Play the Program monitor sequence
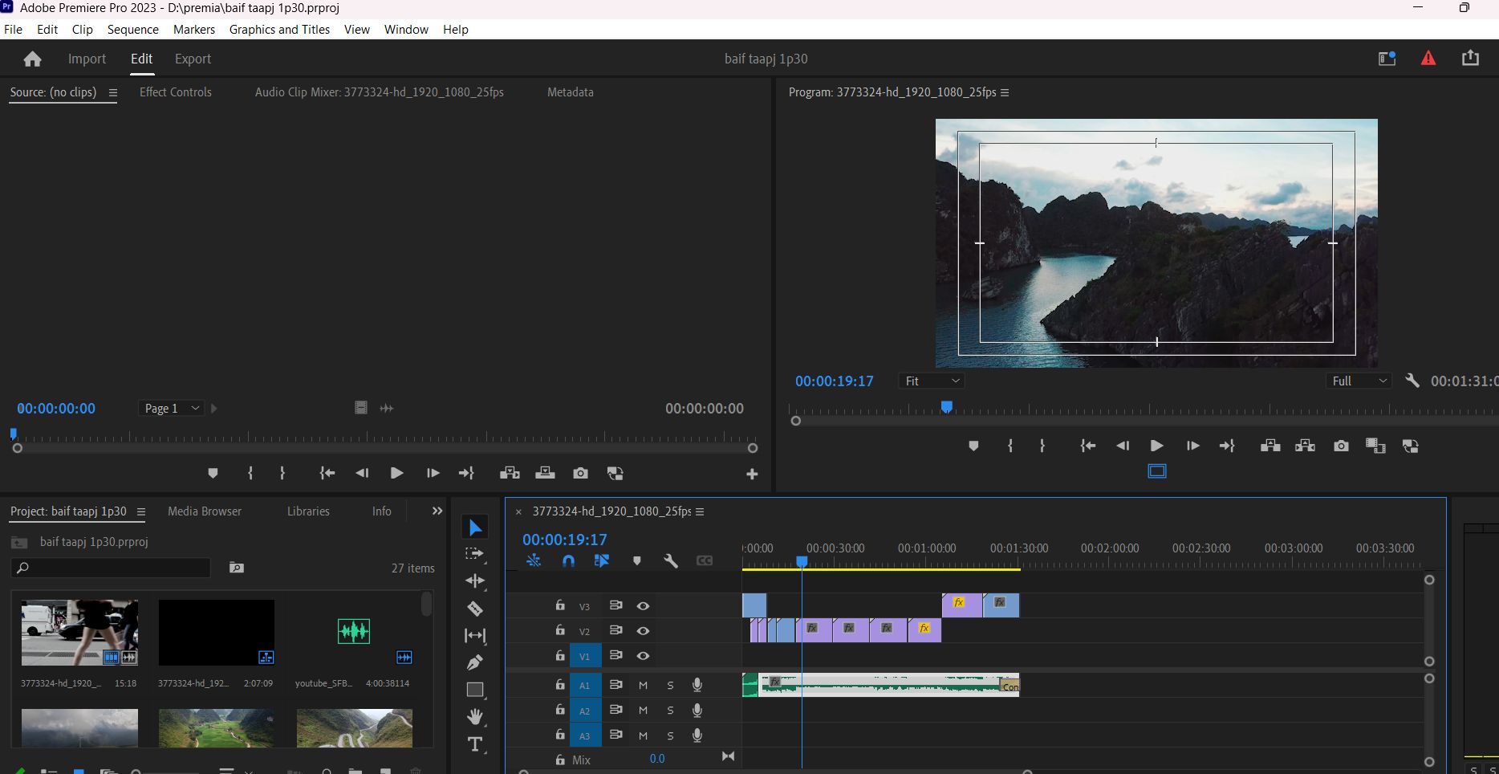Screen dimensions: 1499x774 coord(1156,446)
